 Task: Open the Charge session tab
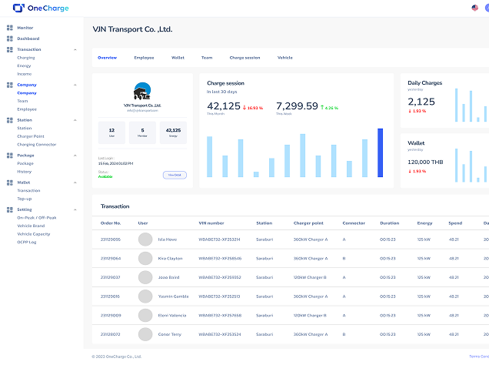click(244, 58)
